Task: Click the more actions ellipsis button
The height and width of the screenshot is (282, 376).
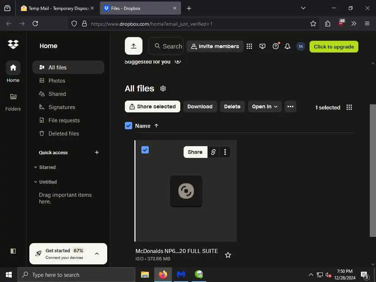Action: 290,106
